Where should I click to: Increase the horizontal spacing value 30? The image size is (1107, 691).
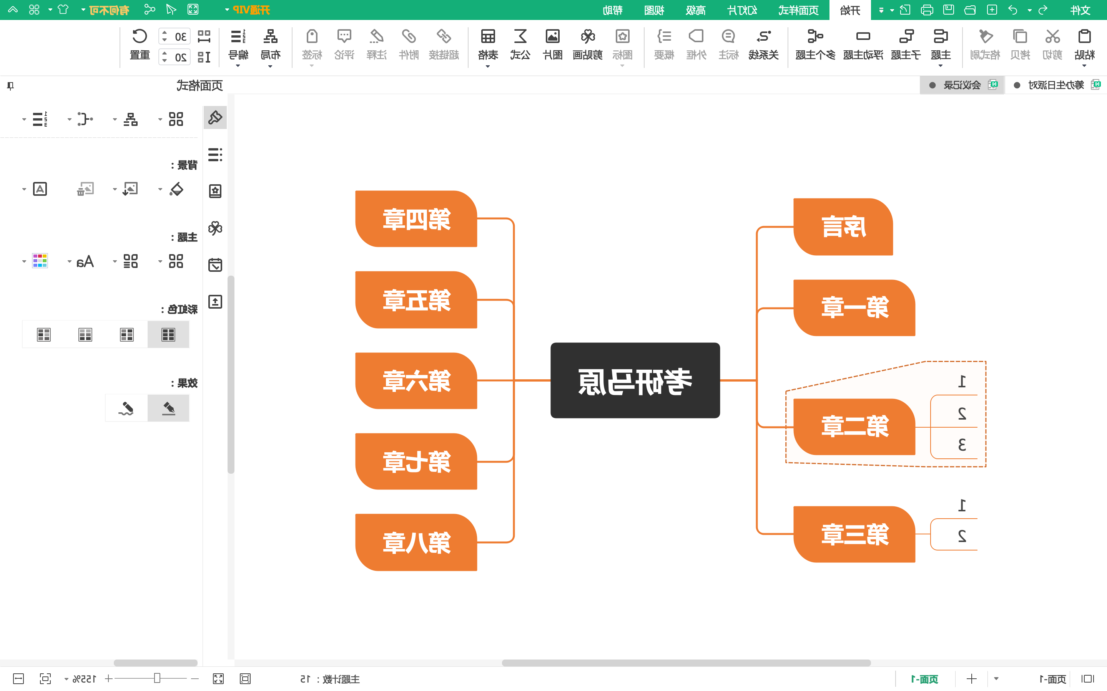pyautogui.click(x=165, y=33)
